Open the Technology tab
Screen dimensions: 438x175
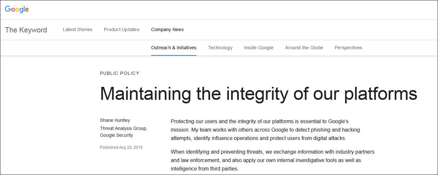tap(220, 48)
